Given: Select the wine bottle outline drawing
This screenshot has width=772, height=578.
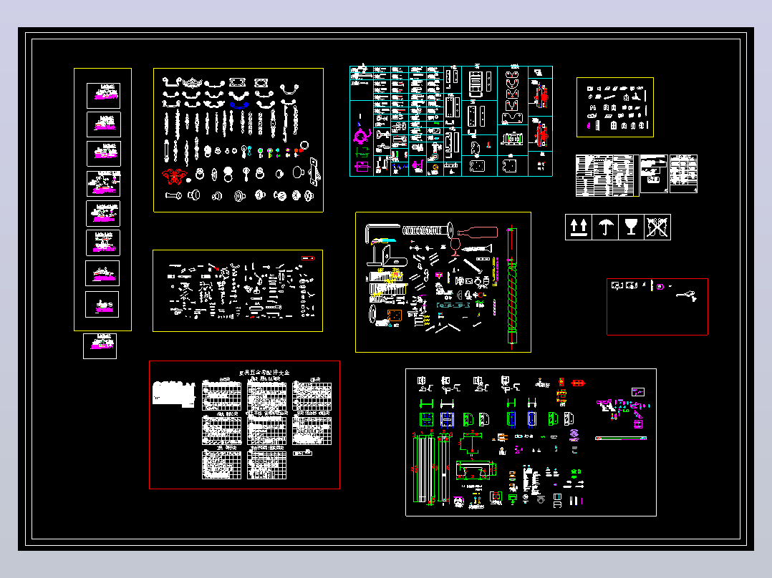Looking at the screenshot, I should (x=477, y=232).
